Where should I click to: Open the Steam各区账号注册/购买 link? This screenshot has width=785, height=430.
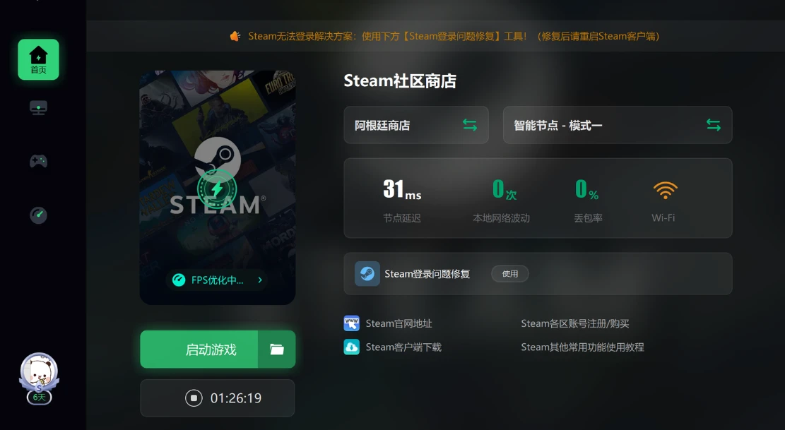coord(574,323)
